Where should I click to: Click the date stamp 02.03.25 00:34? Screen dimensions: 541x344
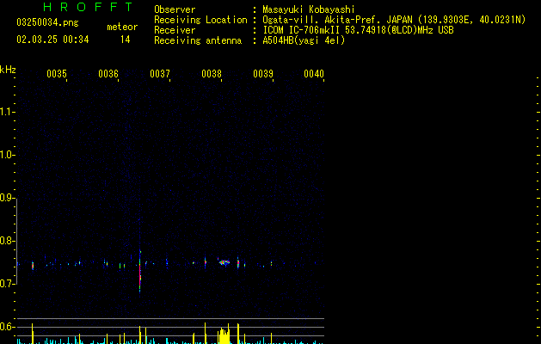pyautogui.click(x=52, y=40)
